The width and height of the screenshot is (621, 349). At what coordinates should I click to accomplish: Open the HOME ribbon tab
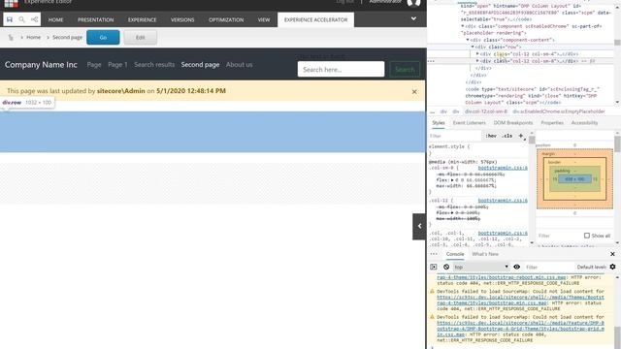56,19
